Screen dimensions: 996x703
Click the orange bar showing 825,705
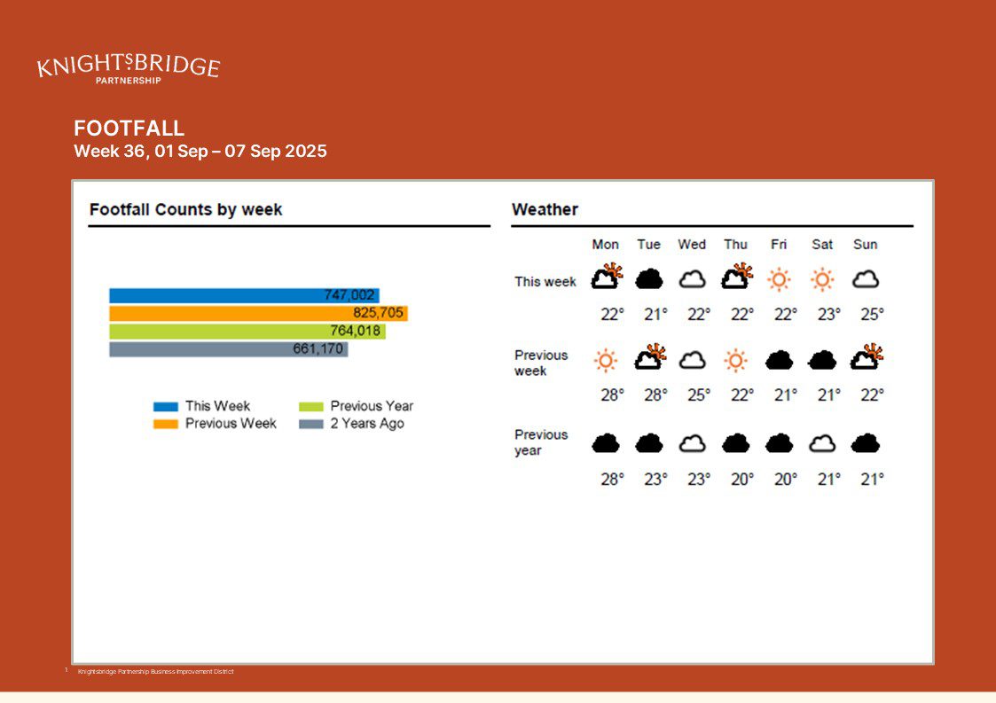[257, 313]
